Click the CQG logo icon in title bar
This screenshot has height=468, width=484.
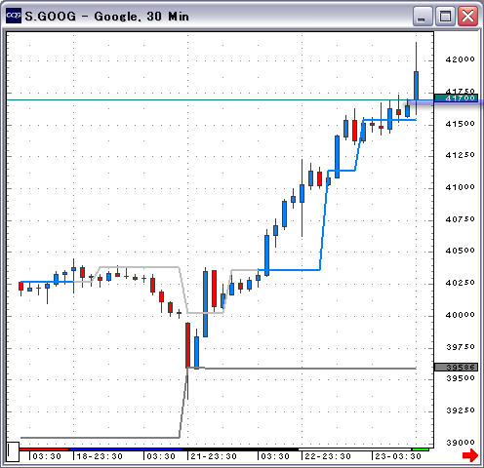click(14, 16)
